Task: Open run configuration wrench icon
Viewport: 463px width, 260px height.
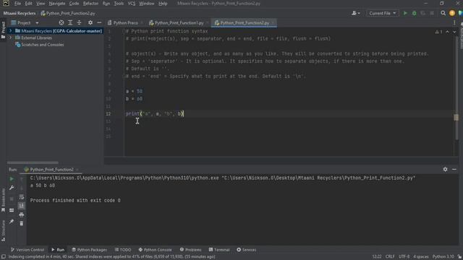Action: [12, 188]
